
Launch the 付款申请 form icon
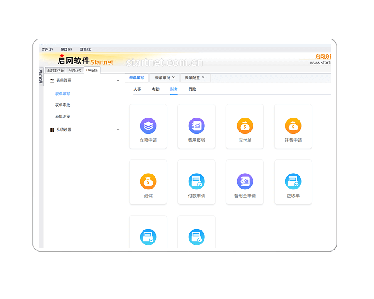tap(196, 181)
